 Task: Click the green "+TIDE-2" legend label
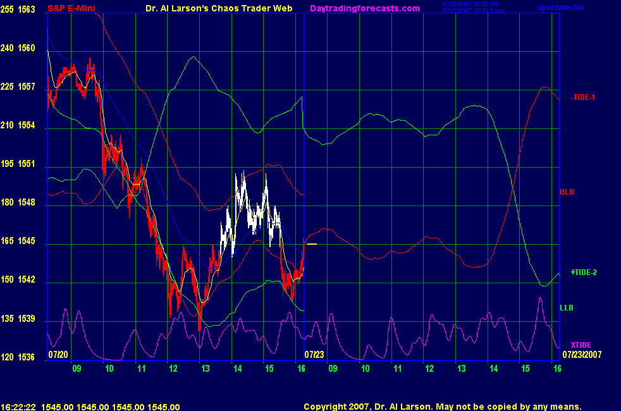584,272
